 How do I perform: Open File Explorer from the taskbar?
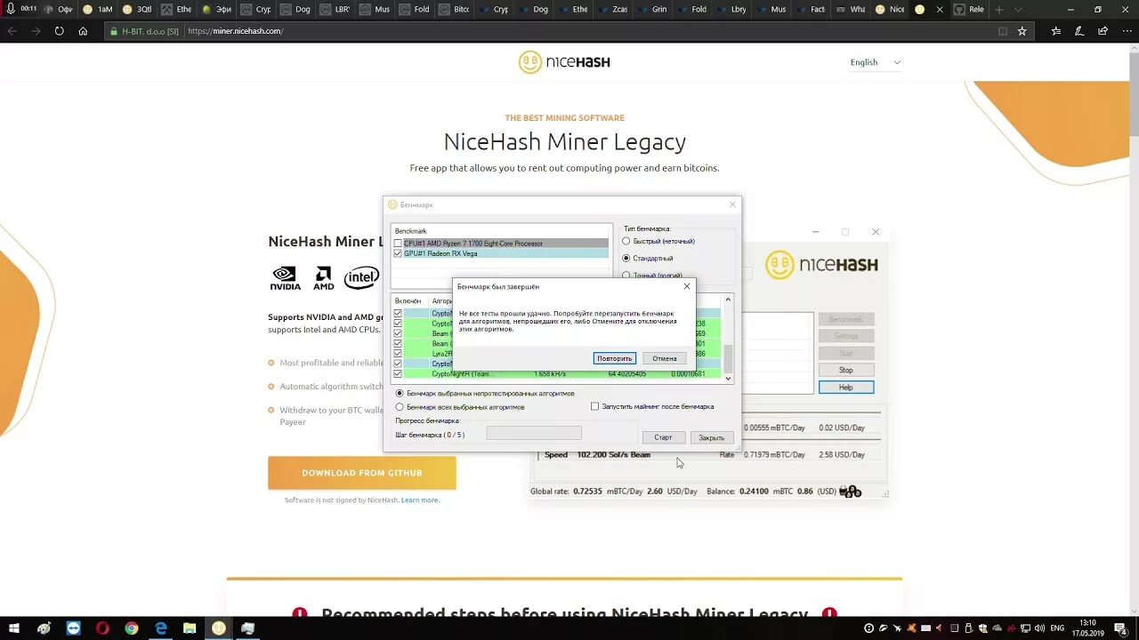coord(190,628)
